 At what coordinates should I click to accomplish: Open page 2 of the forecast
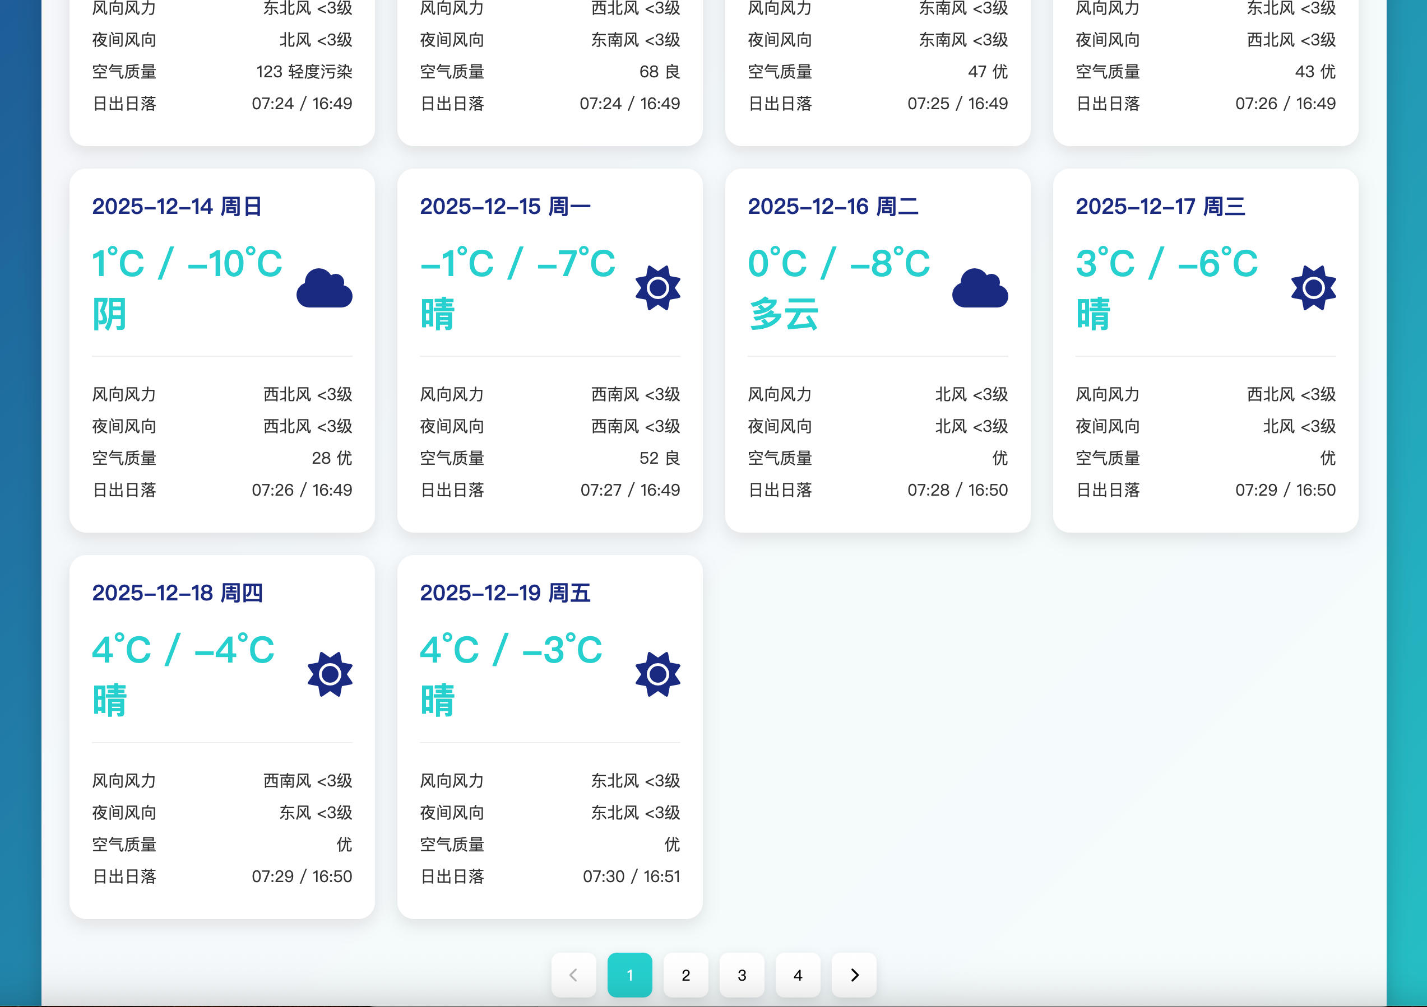tap(685, 975)
